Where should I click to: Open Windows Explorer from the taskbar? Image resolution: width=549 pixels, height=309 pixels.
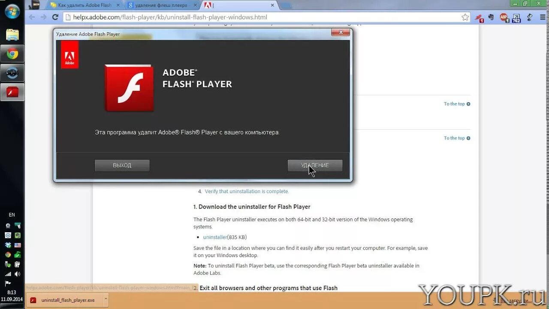click(12, 35)
